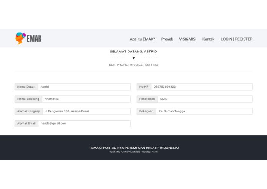267x189 pixels.
Task: Click the Pekerjaan label
Action: pyautogui.click(x=146, y=111)
